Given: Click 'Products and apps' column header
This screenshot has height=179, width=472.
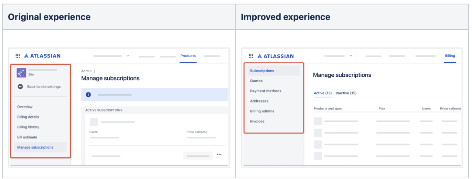Looking at the screenshot, I should (x=328, y=108).
